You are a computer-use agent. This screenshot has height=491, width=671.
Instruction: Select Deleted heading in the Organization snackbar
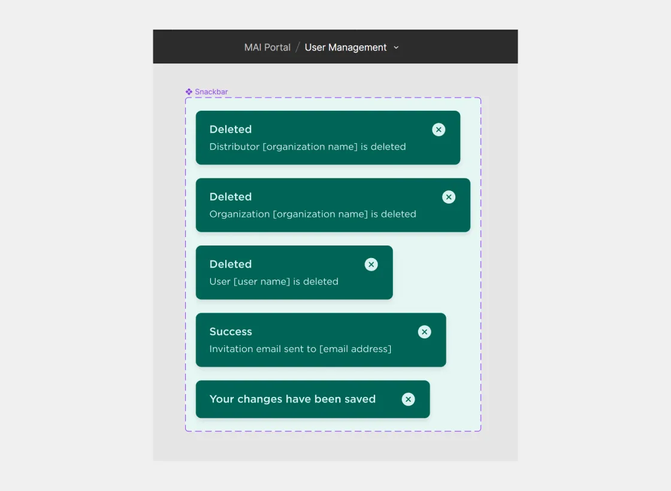point(231,197)
